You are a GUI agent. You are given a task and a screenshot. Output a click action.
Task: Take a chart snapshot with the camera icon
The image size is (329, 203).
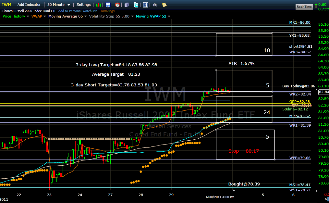click(x=155, y=5)
